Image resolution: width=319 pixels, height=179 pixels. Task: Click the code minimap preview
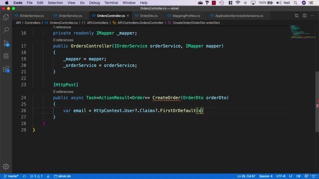[x=303, y=31]
